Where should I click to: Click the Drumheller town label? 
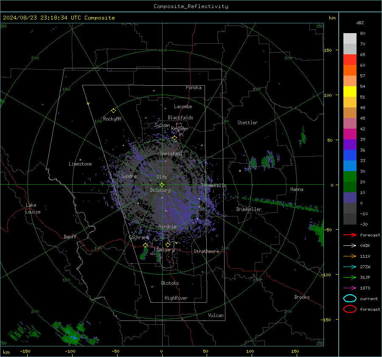[249, 209]
